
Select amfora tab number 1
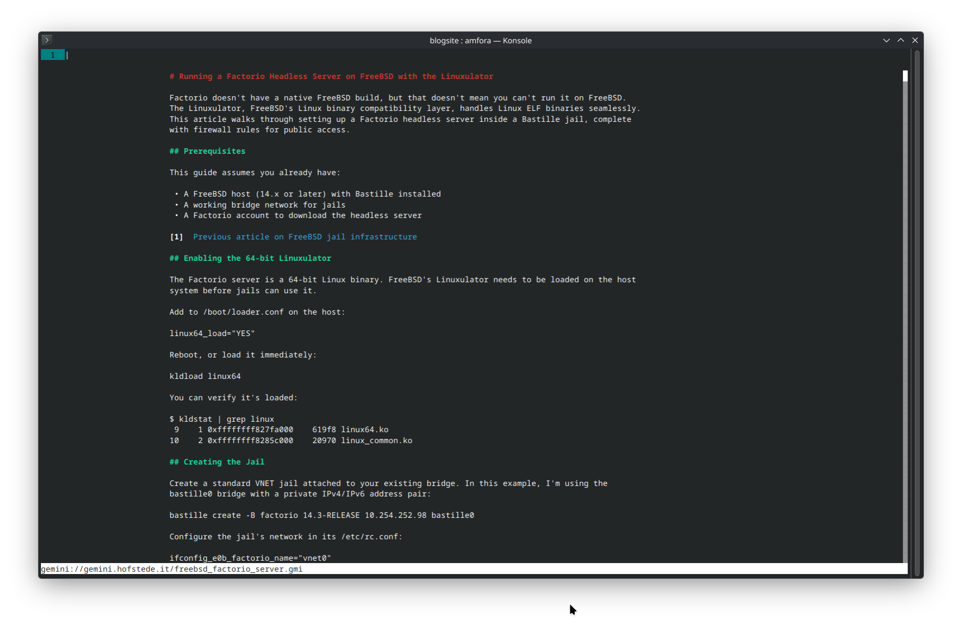[x=52, y=55]
